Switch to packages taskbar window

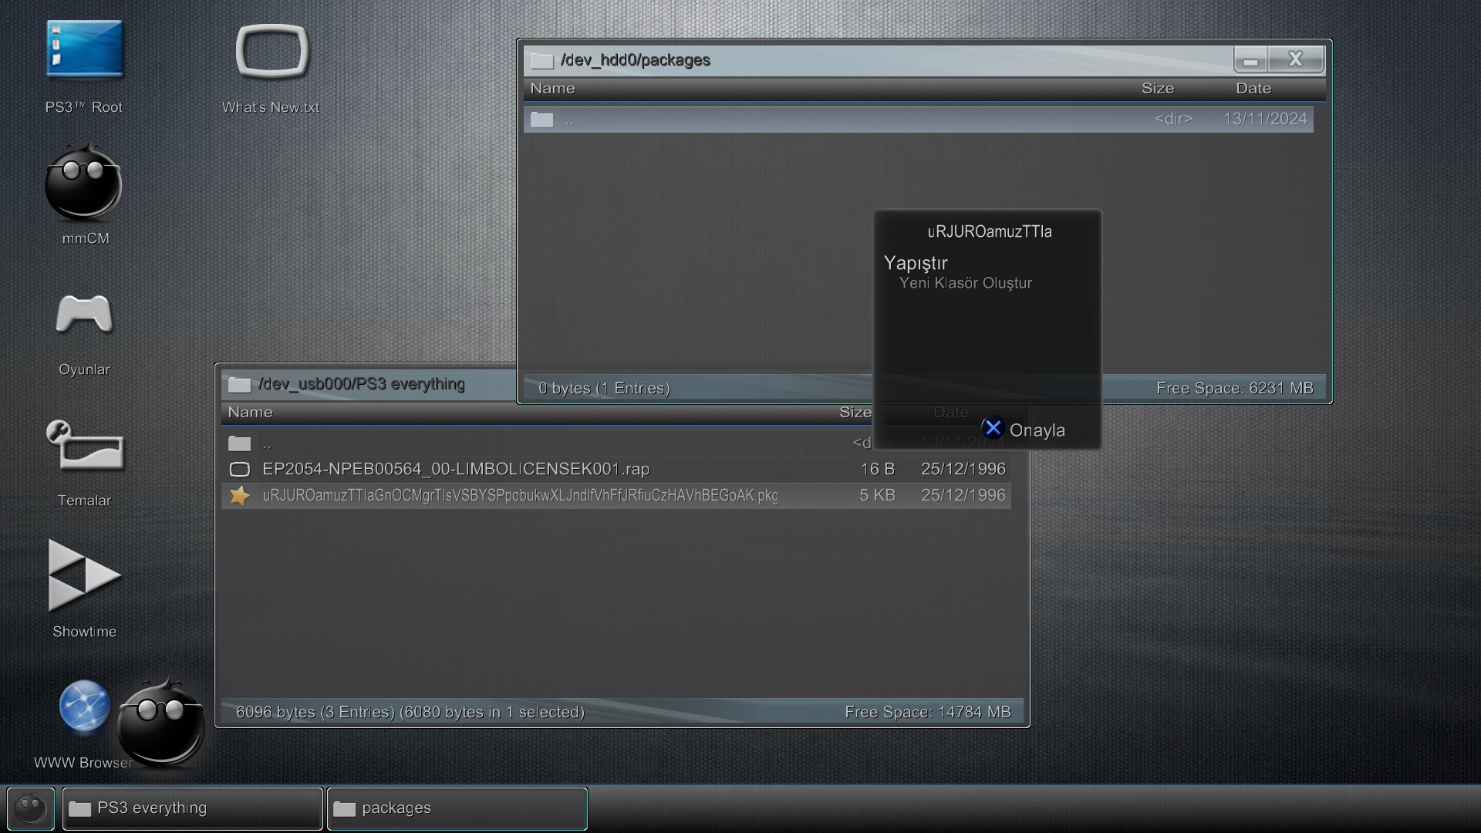coord(457,808)
